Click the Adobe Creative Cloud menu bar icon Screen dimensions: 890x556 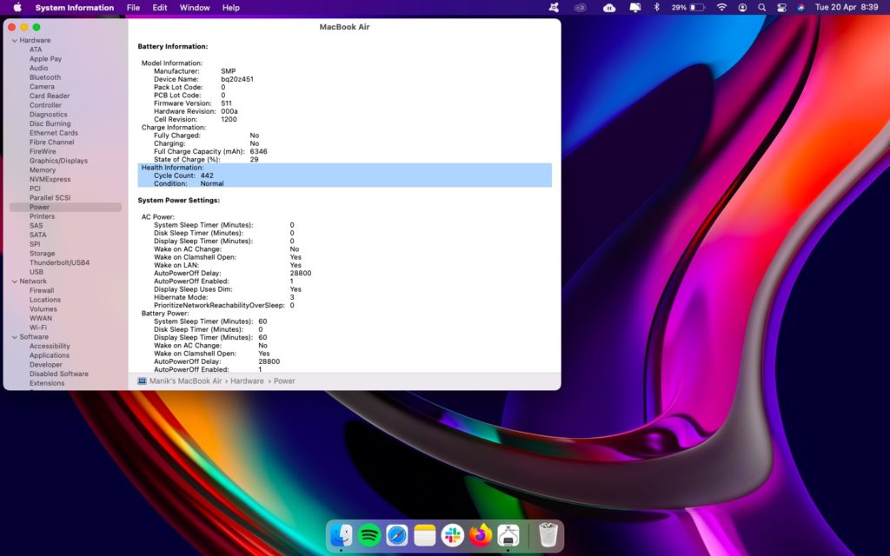point(580,8)
